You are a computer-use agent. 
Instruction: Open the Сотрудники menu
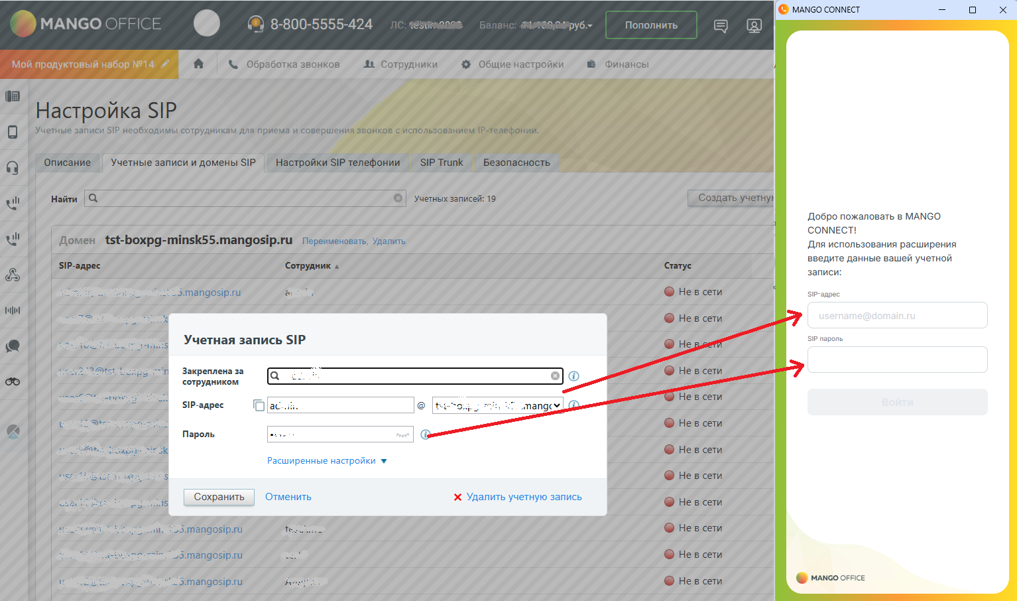coord(401,64)
